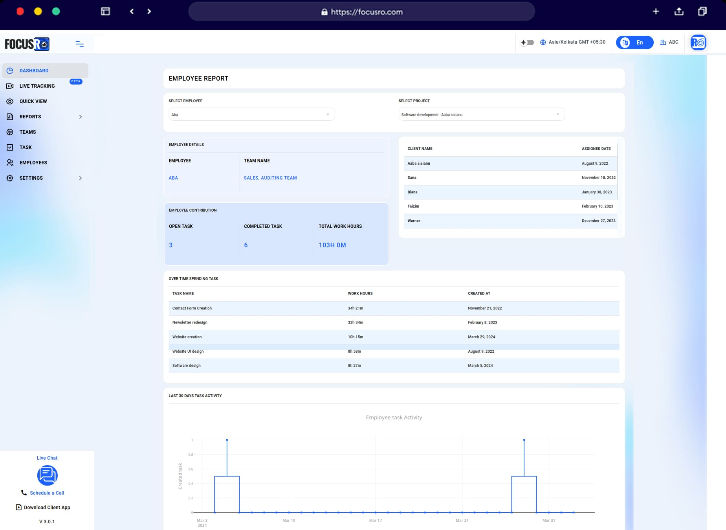726x530 pixels.
Task: Select the Reports bar-chart icon
Action: tap(10, 116)
